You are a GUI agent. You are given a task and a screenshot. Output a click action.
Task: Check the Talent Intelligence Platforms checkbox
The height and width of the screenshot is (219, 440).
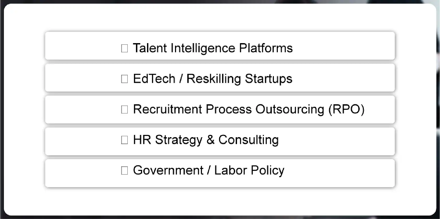tap(125, 48)
